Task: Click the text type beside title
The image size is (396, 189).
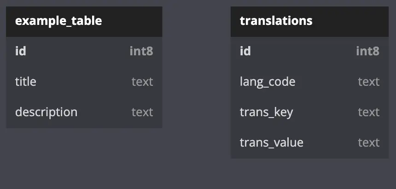Action: (142, 82)
